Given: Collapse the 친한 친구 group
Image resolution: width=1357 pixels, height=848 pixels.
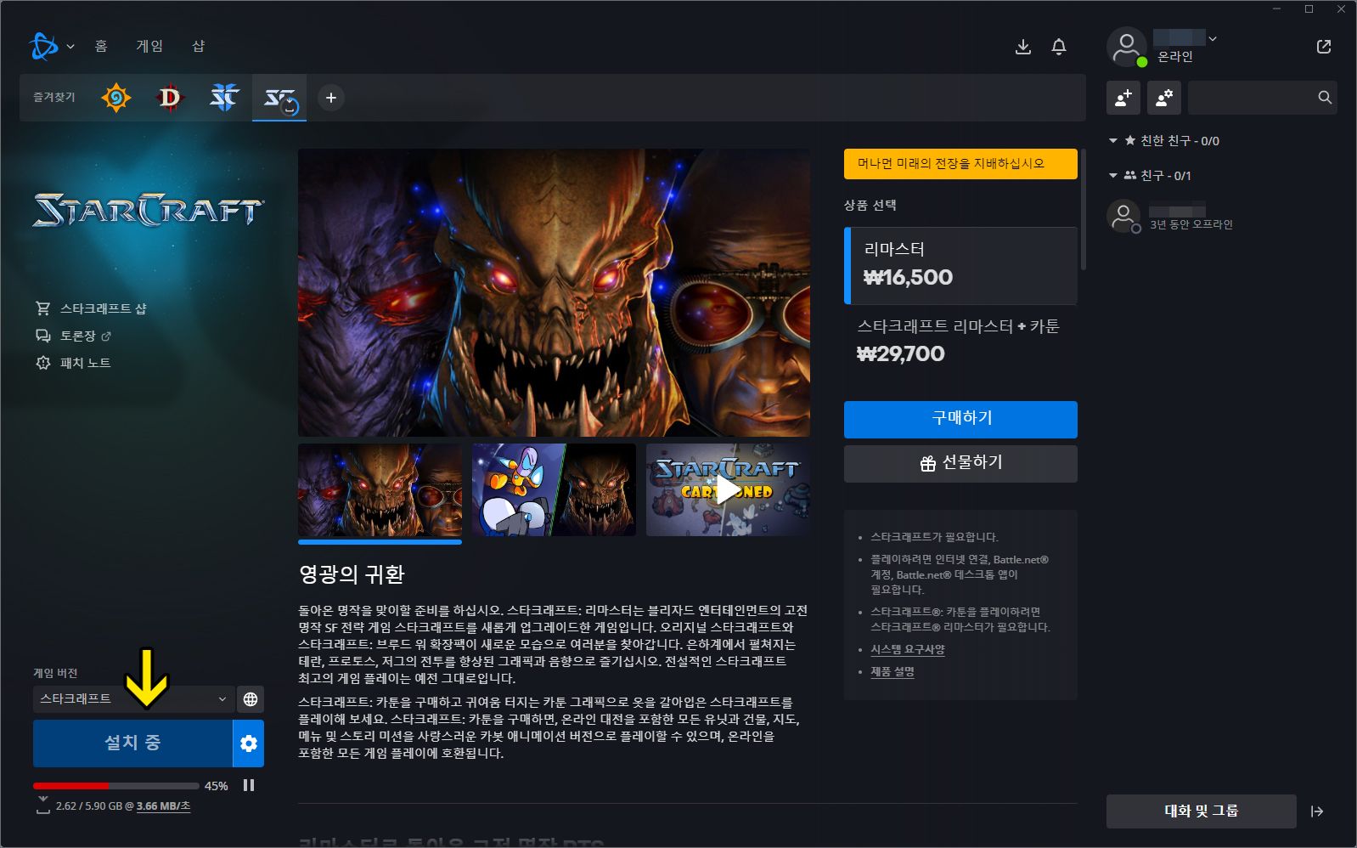Looking at the screenshot, I should coord(1113,141).
